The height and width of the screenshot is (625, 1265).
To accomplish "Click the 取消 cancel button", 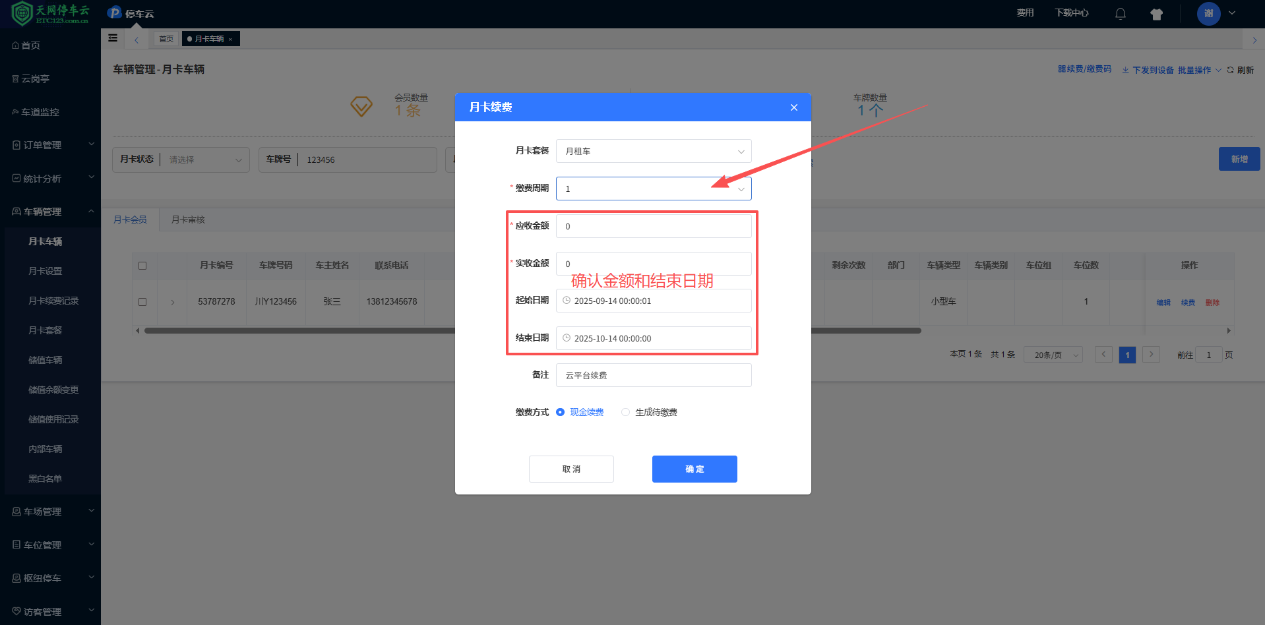I will tap(571, 469).
